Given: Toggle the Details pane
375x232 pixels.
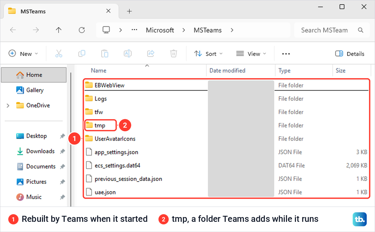Looking at the screenshot, I should point(349,54).
